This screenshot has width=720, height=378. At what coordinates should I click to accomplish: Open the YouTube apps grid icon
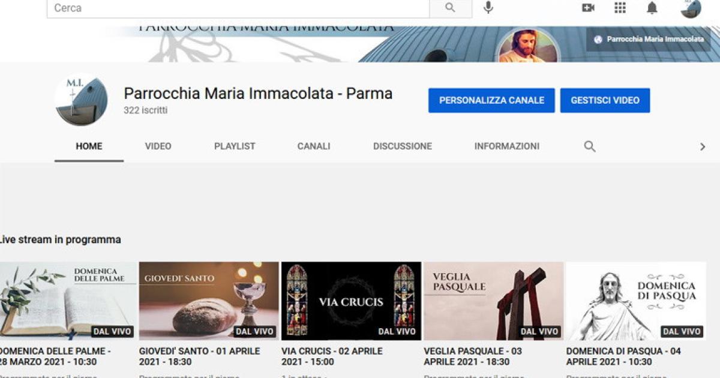tap(620, 8)
